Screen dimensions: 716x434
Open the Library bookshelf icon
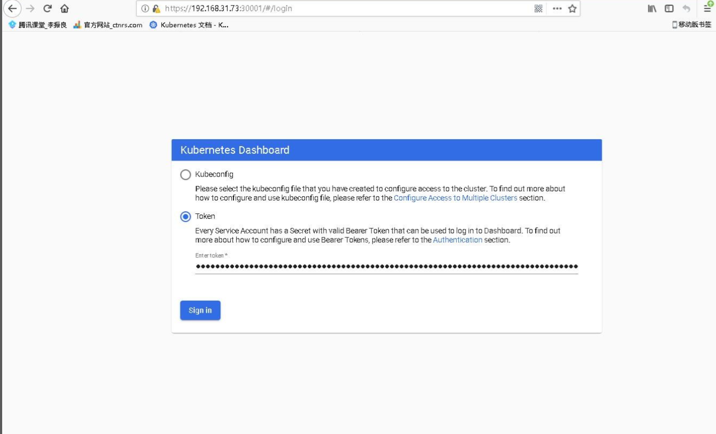(x=652, y=9)
